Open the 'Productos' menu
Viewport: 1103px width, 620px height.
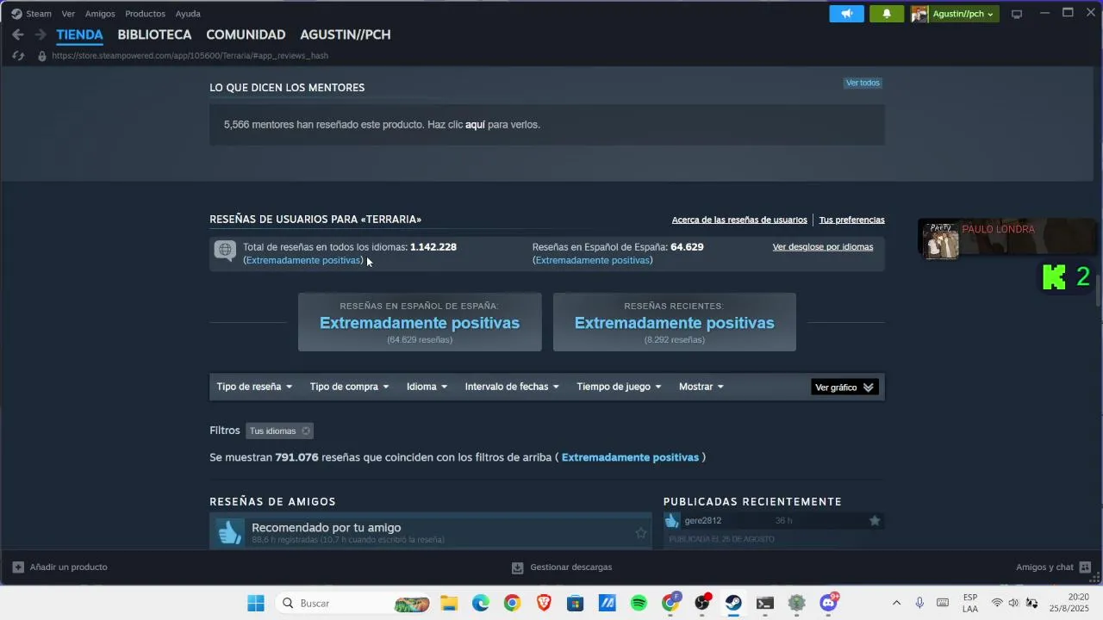(145, 14)
